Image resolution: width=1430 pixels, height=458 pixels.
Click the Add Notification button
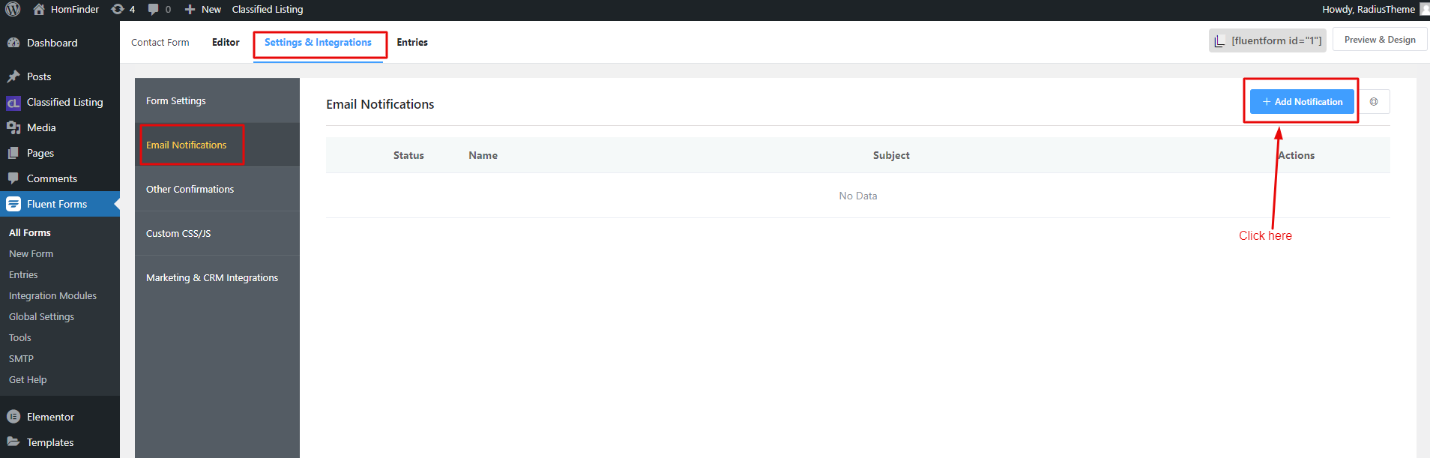point(1302,101)
